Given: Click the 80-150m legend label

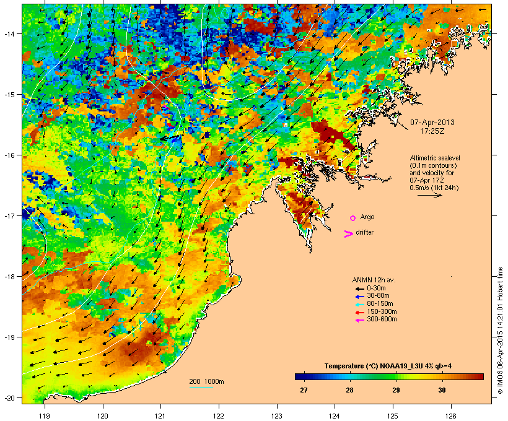Looking at the screenshot, I should pyautogui.click(x=380, y=304).
